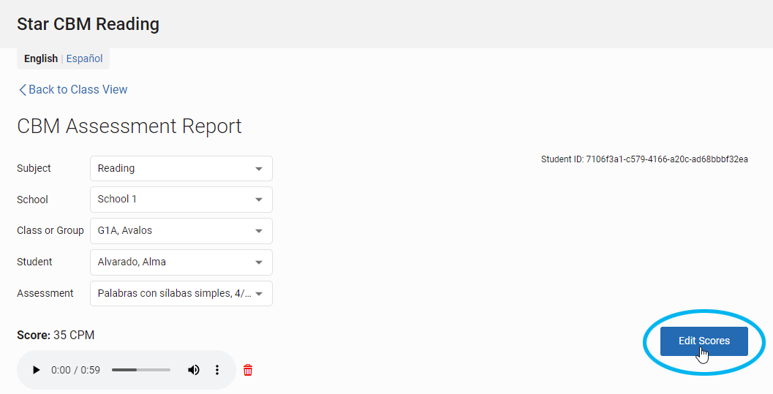Image resolution: width=773 pixels, height=394 pixels.
Task: Open the Student dropdown showing Alvarado, Alma
Action: pyautogui.click(x=181, y=262)
